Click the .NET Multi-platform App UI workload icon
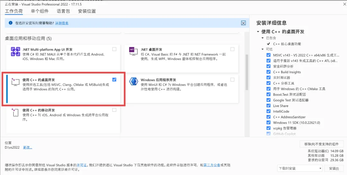The height and width of the screenshot is (175, 347). (15, 52)
